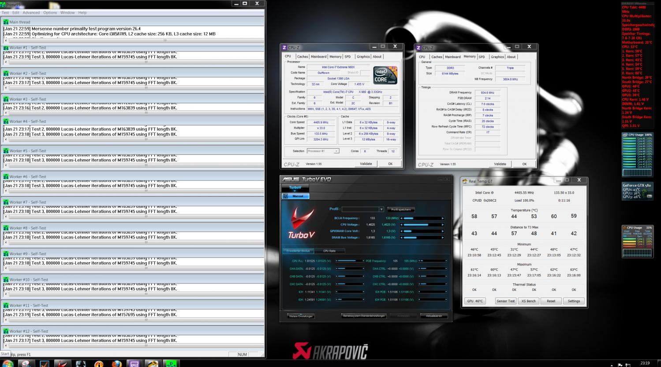Open the yellow tool taskbar icon
Viewport: 661px width, 367px height.
(x=153, y=364)
